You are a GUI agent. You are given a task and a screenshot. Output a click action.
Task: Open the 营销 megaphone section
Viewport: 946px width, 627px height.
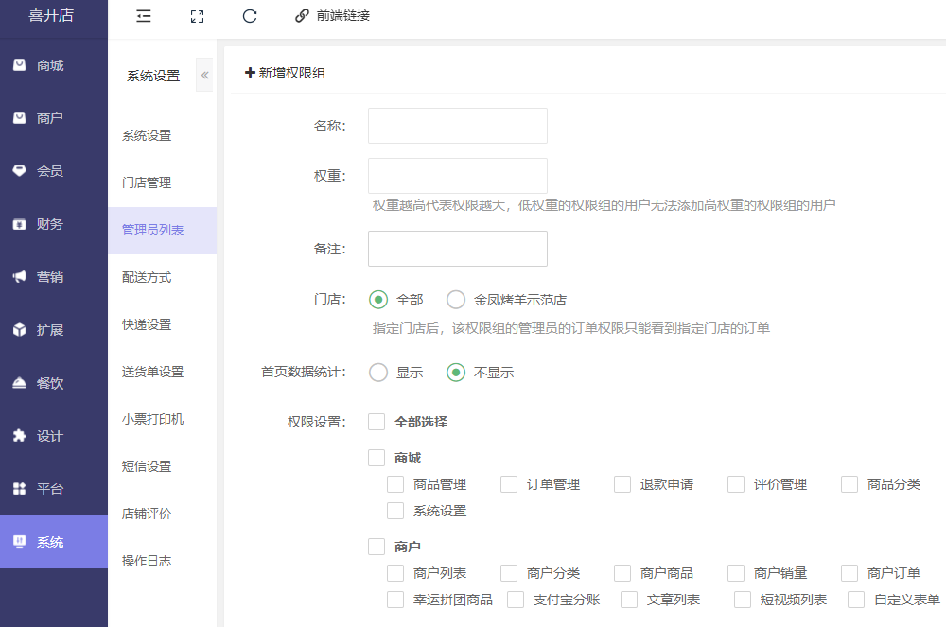53,277
